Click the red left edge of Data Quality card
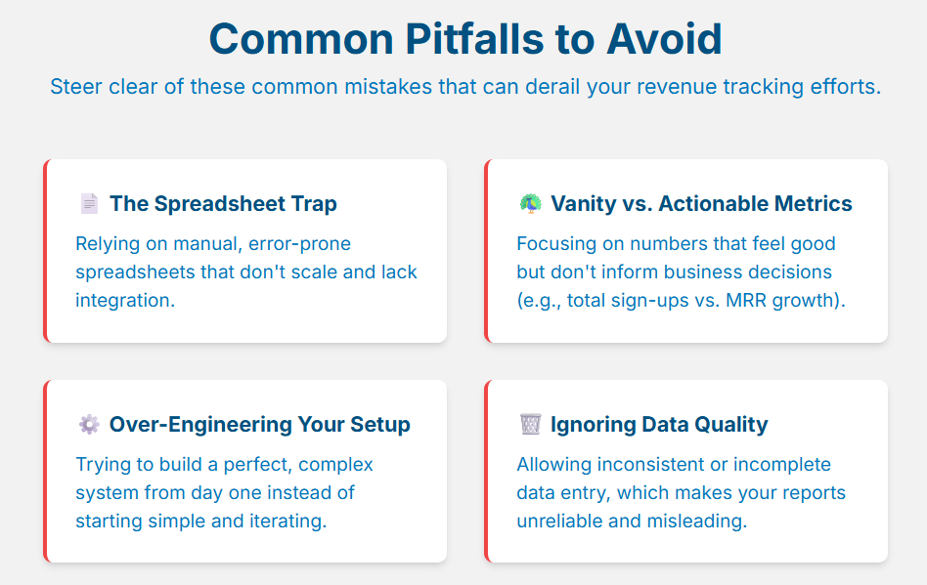927x585 pixels. (x=487, y=471)
